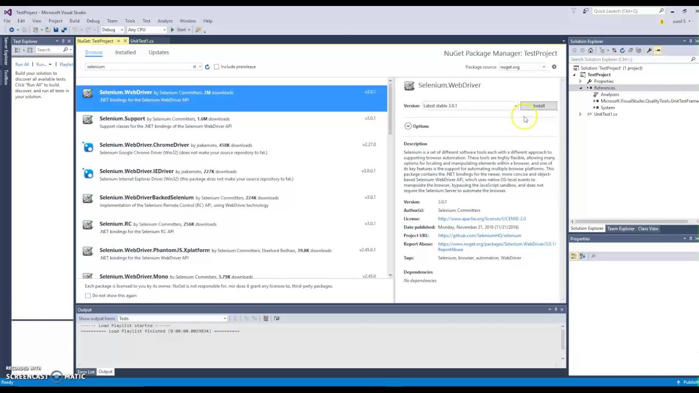Open Show output from Tests dropdown
This screenshot has width=699, height=393.
tap(173, 318)
